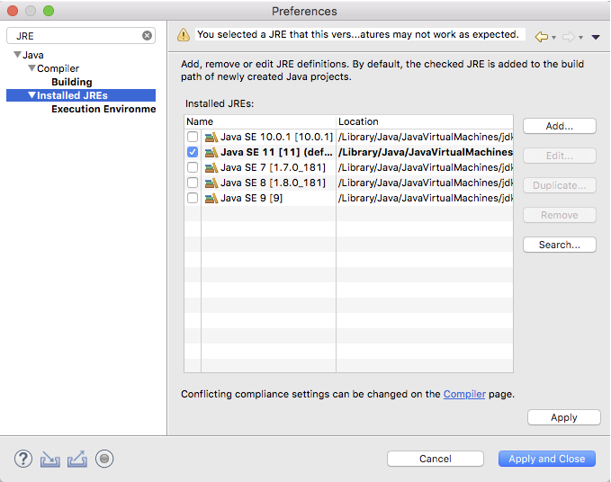Open the forward history dropdown arrow
The height and width of the screenshot is (482, 611).
tap(580, 38)
